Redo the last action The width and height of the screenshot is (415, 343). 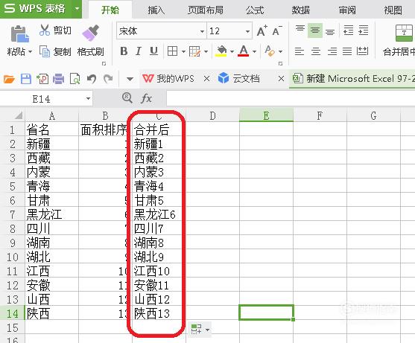click(108, 79)
